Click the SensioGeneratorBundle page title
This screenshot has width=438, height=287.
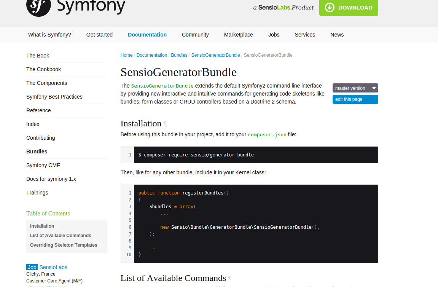pyautogui.click(x=178, y=72)
